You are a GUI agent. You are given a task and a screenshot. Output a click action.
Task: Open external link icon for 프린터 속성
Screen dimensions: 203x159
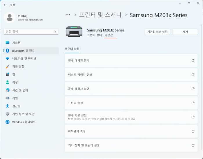pyautogui.click(x=193, y=103)
